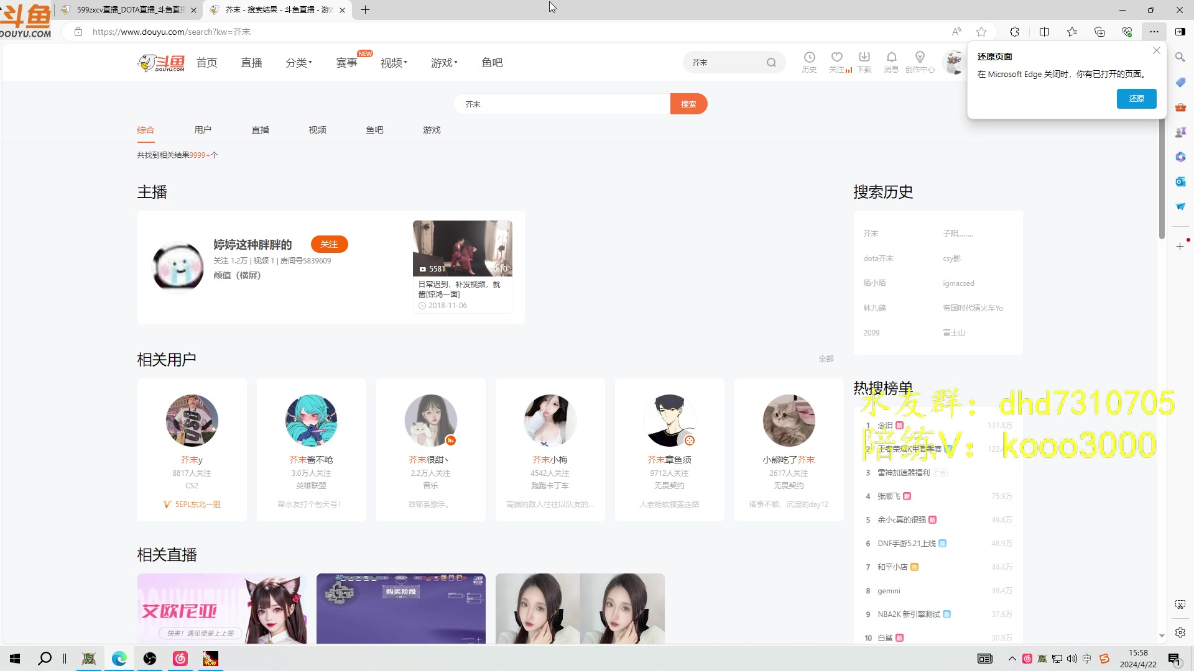
Task: Open Edge settings and more menu
Action: point(1154,32)
